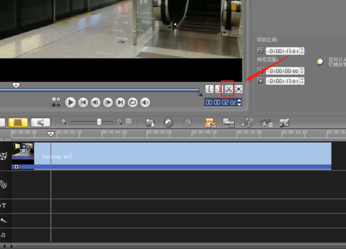Screen dimensions: 346x249
Task: Click the music track note icon
Action: tap(3, 235)
